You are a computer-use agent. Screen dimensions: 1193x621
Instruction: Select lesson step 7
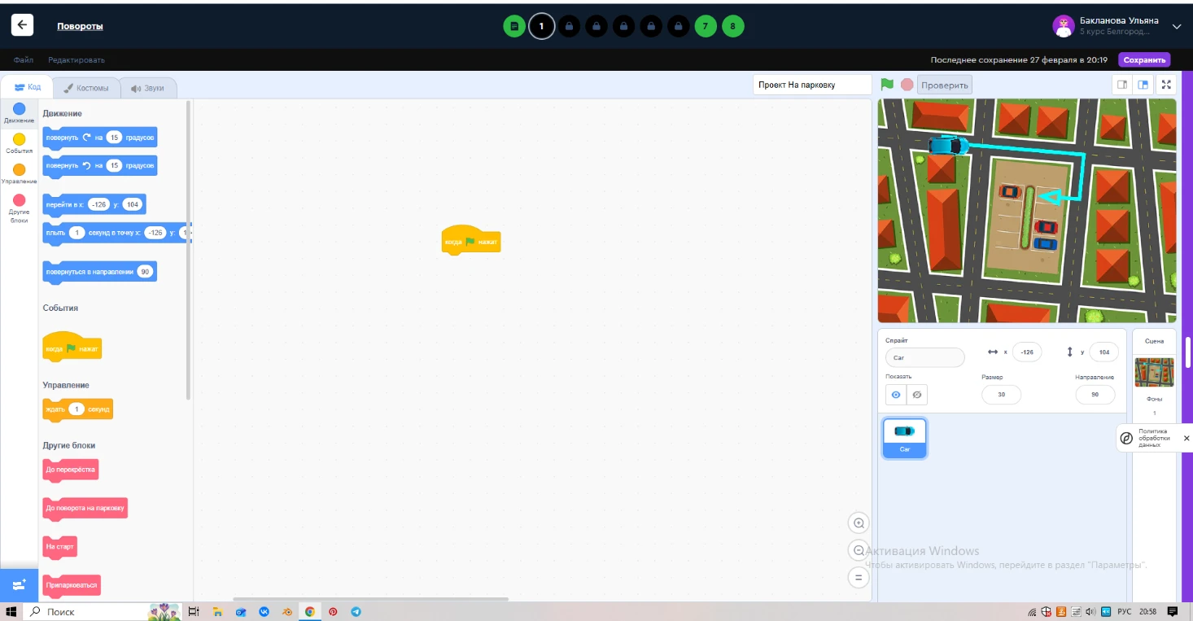(x=706, y=27)
